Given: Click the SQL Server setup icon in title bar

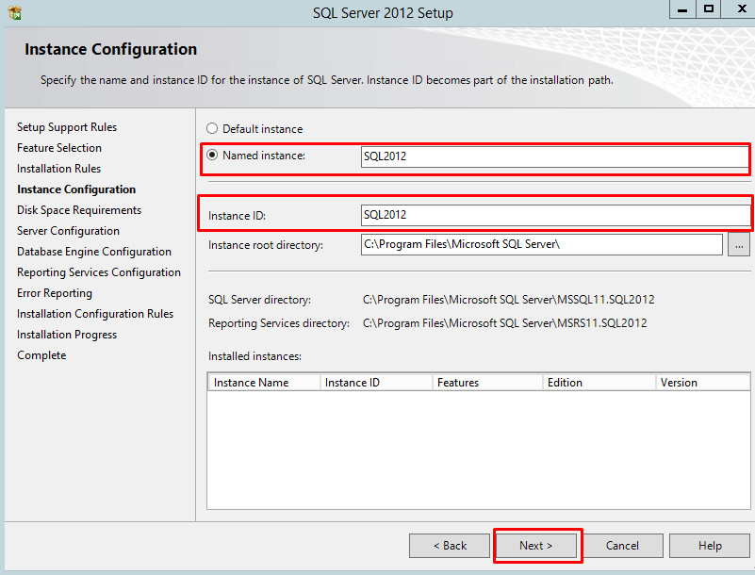Looking at the screenshot, I should coord(15,12).
